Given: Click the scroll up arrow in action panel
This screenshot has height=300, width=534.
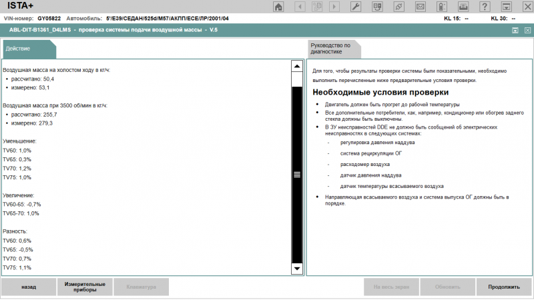Looking at the screenshot, I should pos(297,66).
